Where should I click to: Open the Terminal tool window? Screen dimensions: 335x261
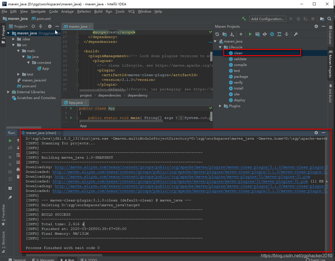[17, 259]
